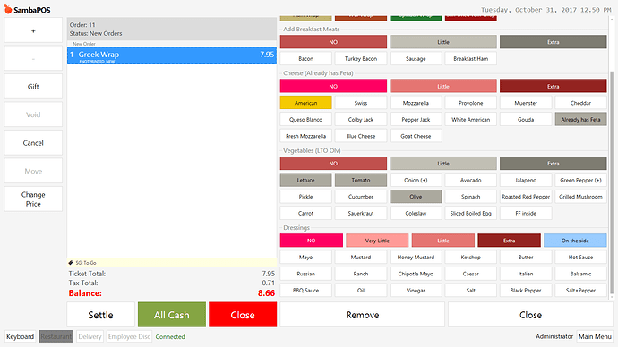618x347 pixels.
Task: Open the Main Menu
Action: tap(595, 336)
